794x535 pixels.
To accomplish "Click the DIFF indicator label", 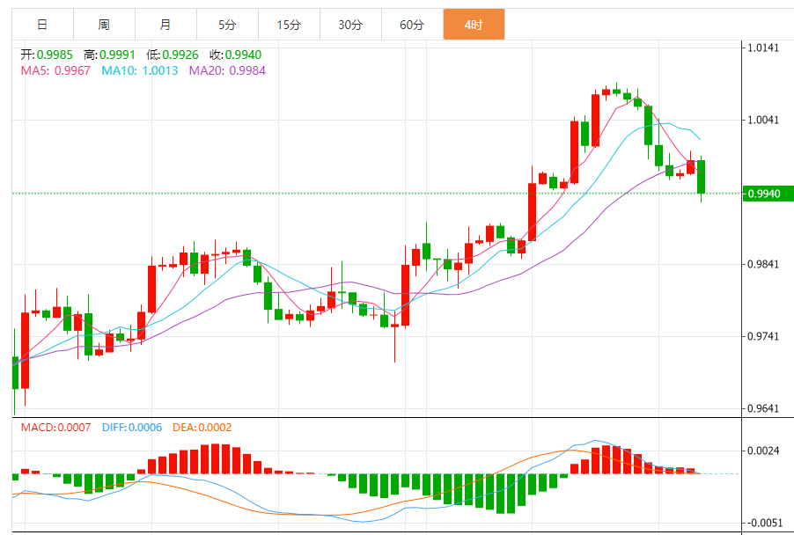I will click(x=132, y=428).
